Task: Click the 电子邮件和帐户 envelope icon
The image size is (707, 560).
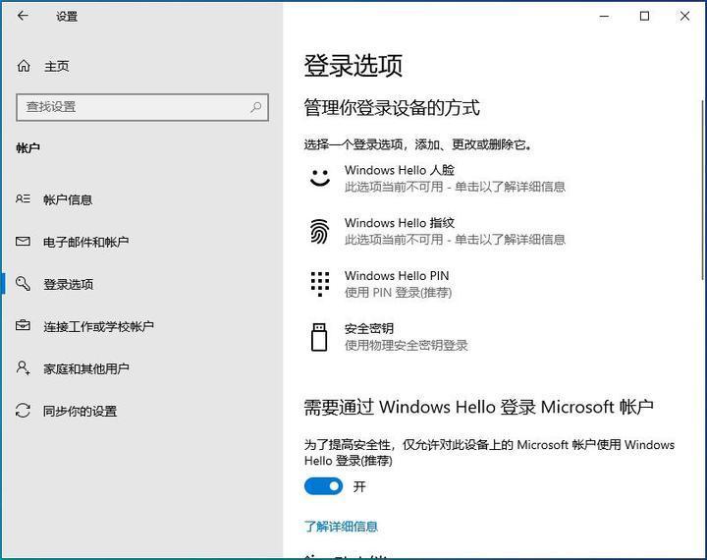Action: click(x=24, y=242)
